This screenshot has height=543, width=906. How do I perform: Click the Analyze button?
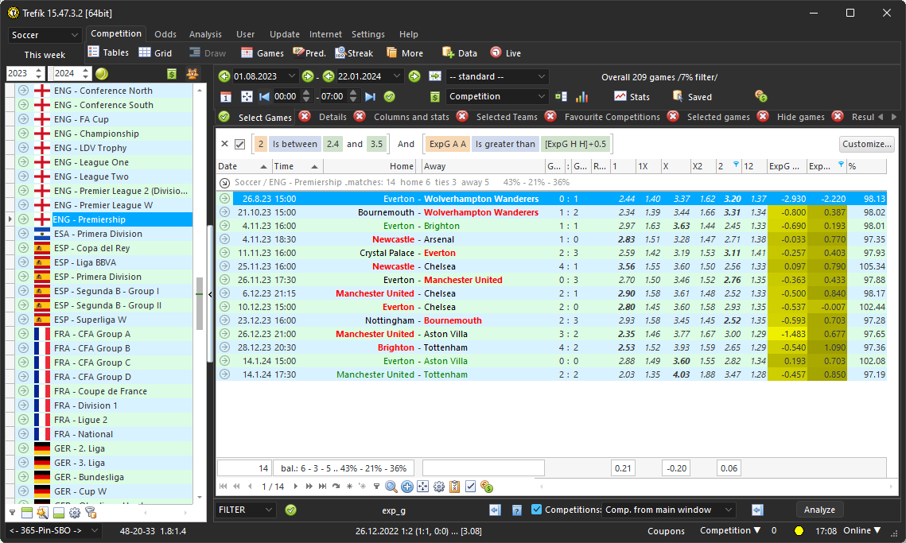[819, 510]
